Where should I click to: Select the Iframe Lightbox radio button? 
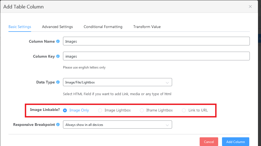(142, 110)
